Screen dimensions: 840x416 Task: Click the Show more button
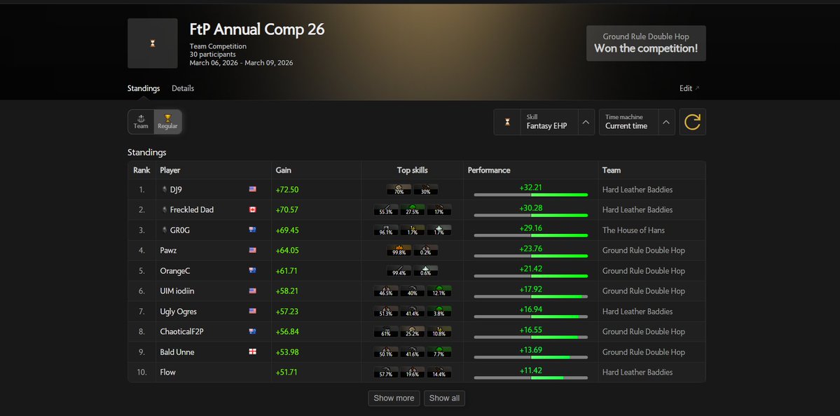[x=394, y=398]
